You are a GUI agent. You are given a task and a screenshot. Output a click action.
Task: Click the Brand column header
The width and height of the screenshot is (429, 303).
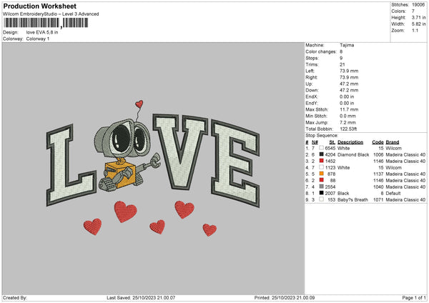393,141
